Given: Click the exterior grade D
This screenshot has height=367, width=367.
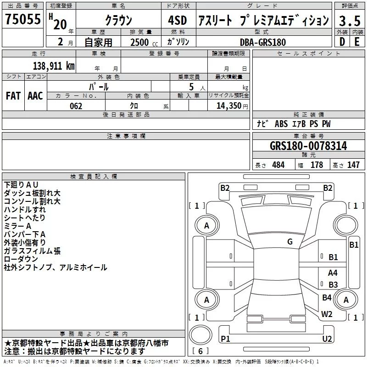Looking at the screenshot, I should coord(342,42).
